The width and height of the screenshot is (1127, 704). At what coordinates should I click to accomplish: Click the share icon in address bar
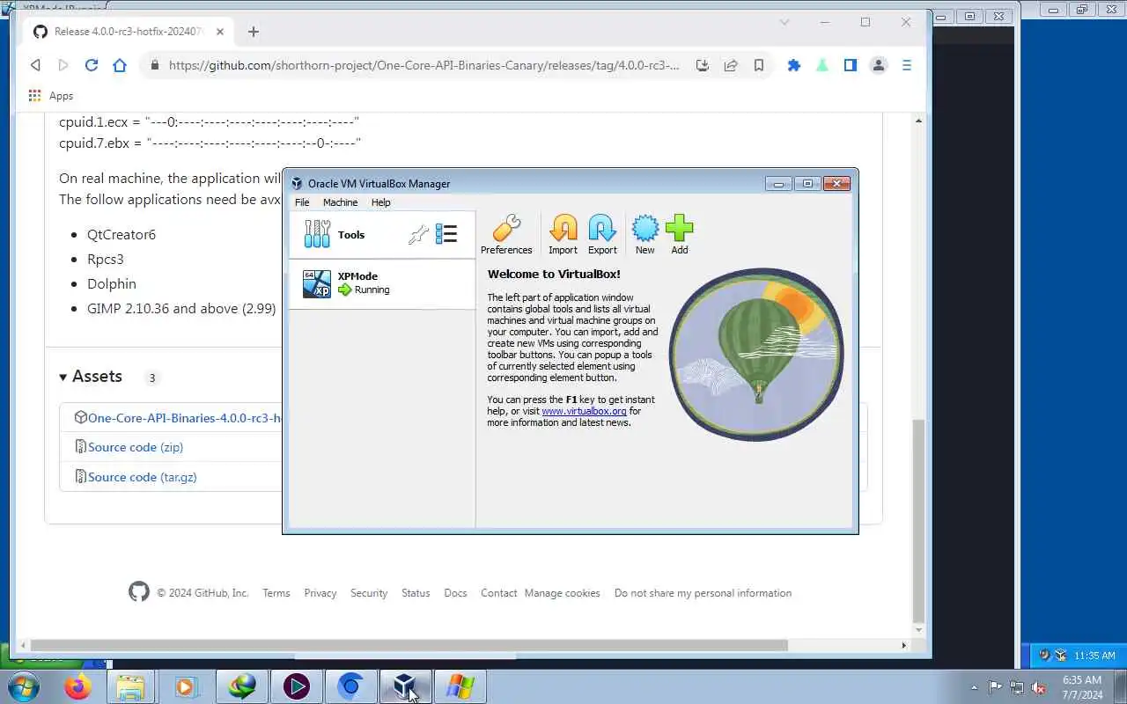click(731, 65)
